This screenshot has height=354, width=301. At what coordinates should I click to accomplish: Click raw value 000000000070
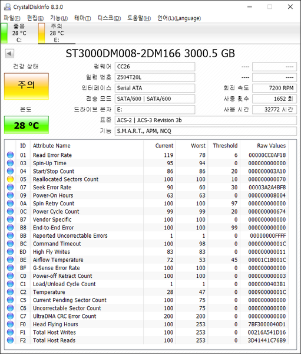pos(267,179)
